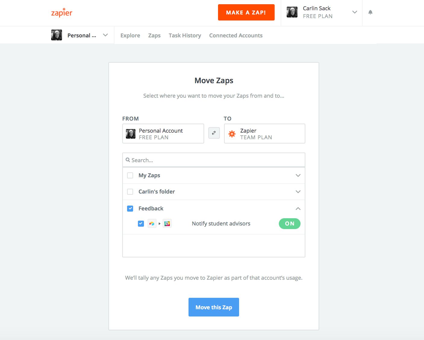Screen dimensions: 424x340
Task: Uncheck the Feedback folder checkbox
Action: [x=130, y=209]
